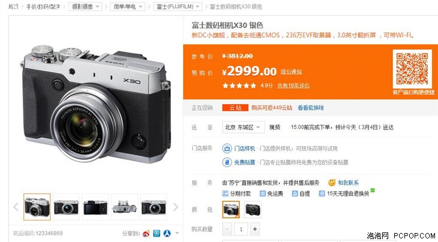
Task: Open the 富士(FUJIFILM) breadcrumb dropdown
Action: tap(178, 7)
